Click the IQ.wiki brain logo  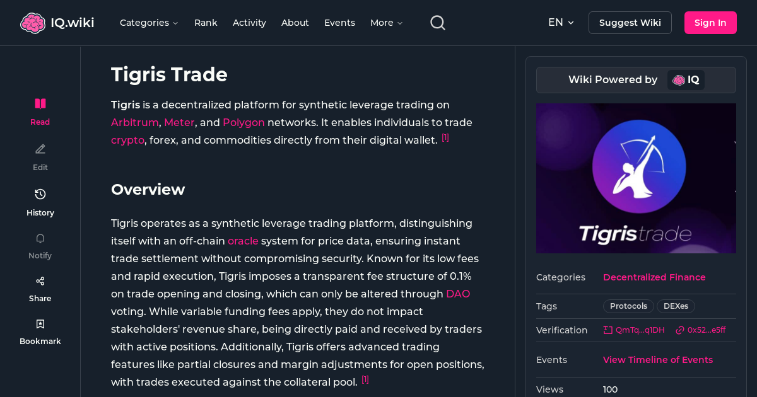[33, 22]
